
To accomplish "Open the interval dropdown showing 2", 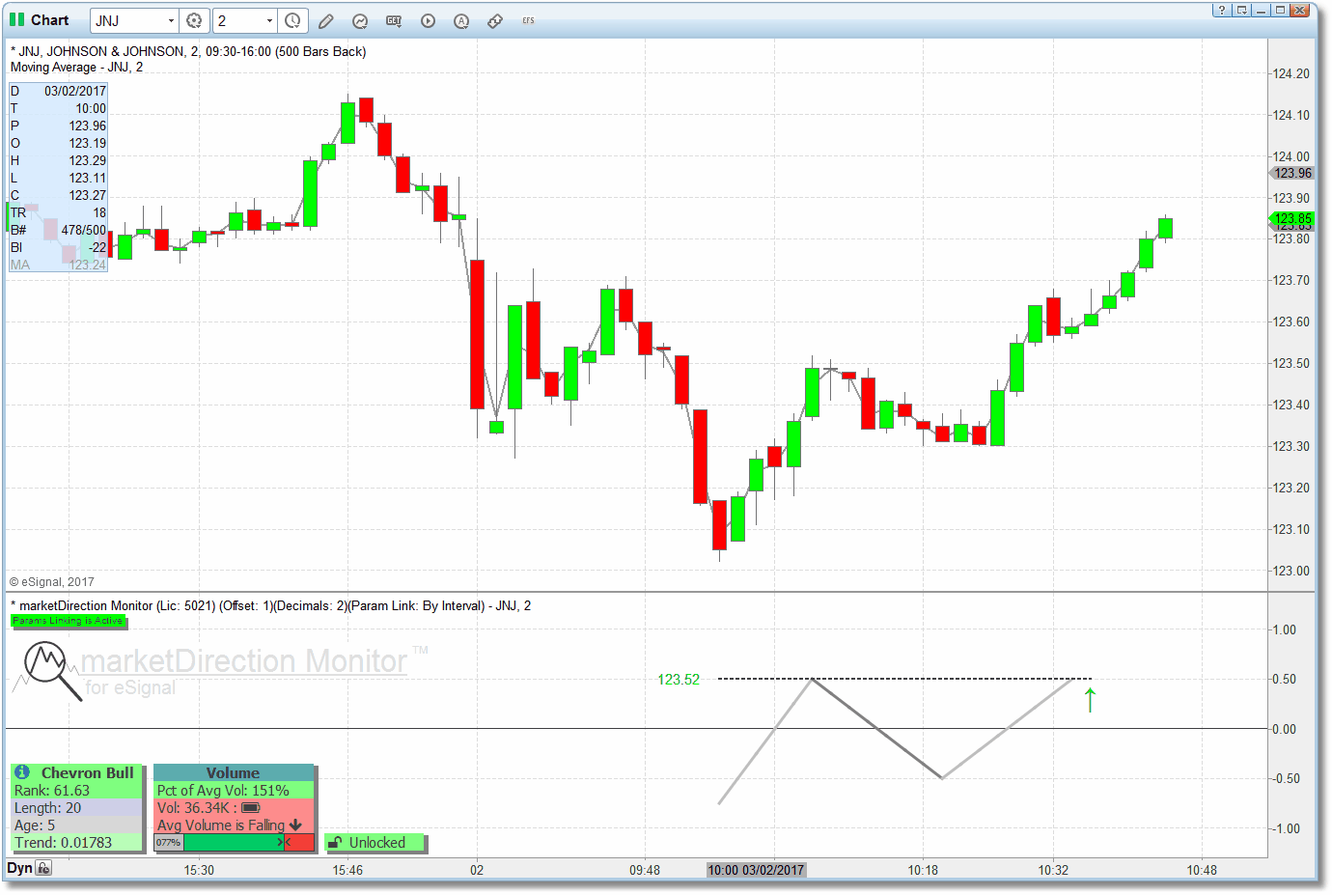I will [x=269, y=20].
